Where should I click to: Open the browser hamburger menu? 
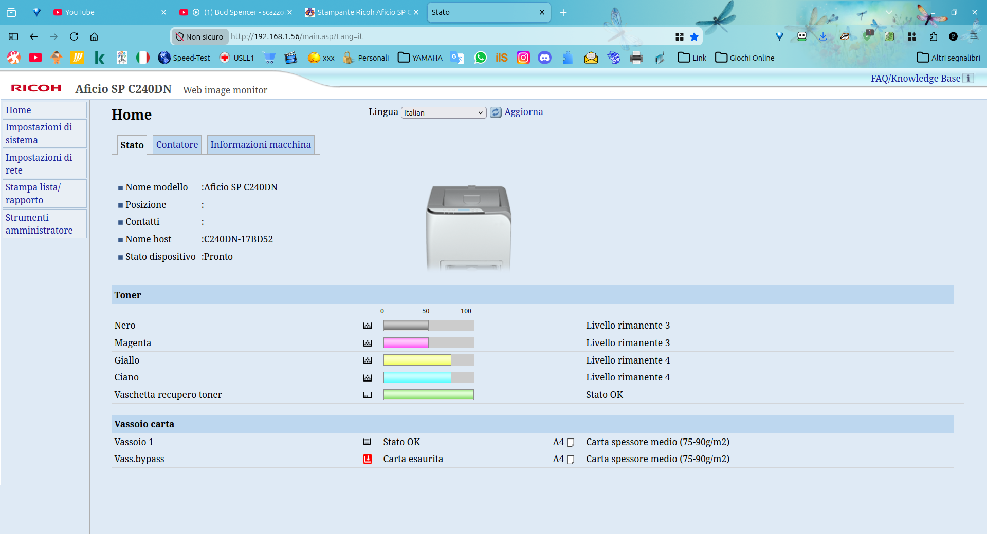point(974,36)
